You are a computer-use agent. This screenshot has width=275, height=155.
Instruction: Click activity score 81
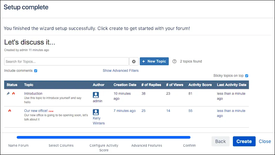pos(190,93)
